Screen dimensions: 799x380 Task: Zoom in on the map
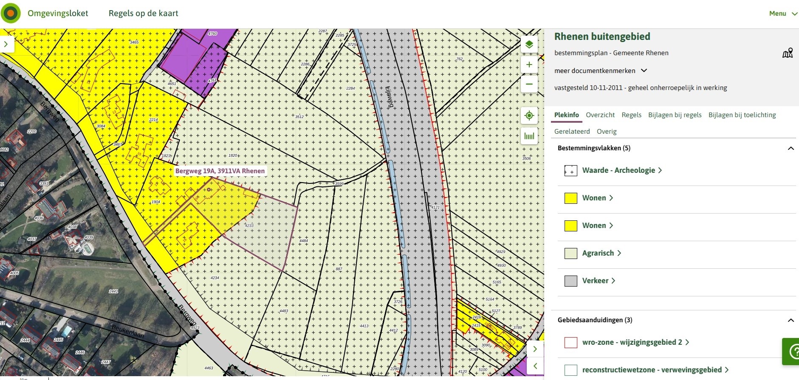click(529, 65)
